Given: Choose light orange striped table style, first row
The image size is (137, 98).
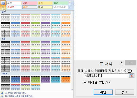Looking at the screenshot, I should pyautogui.click(x=66, y=18).
